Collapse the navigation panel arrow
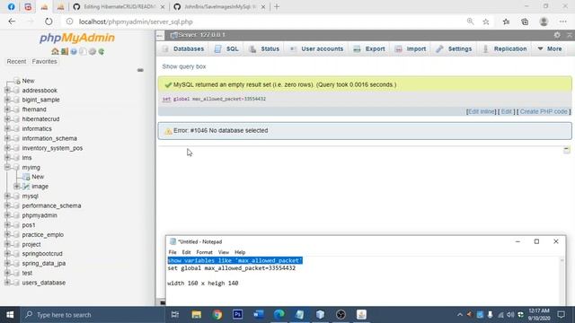This screenshot has height=323, width=575. [160, 35]
